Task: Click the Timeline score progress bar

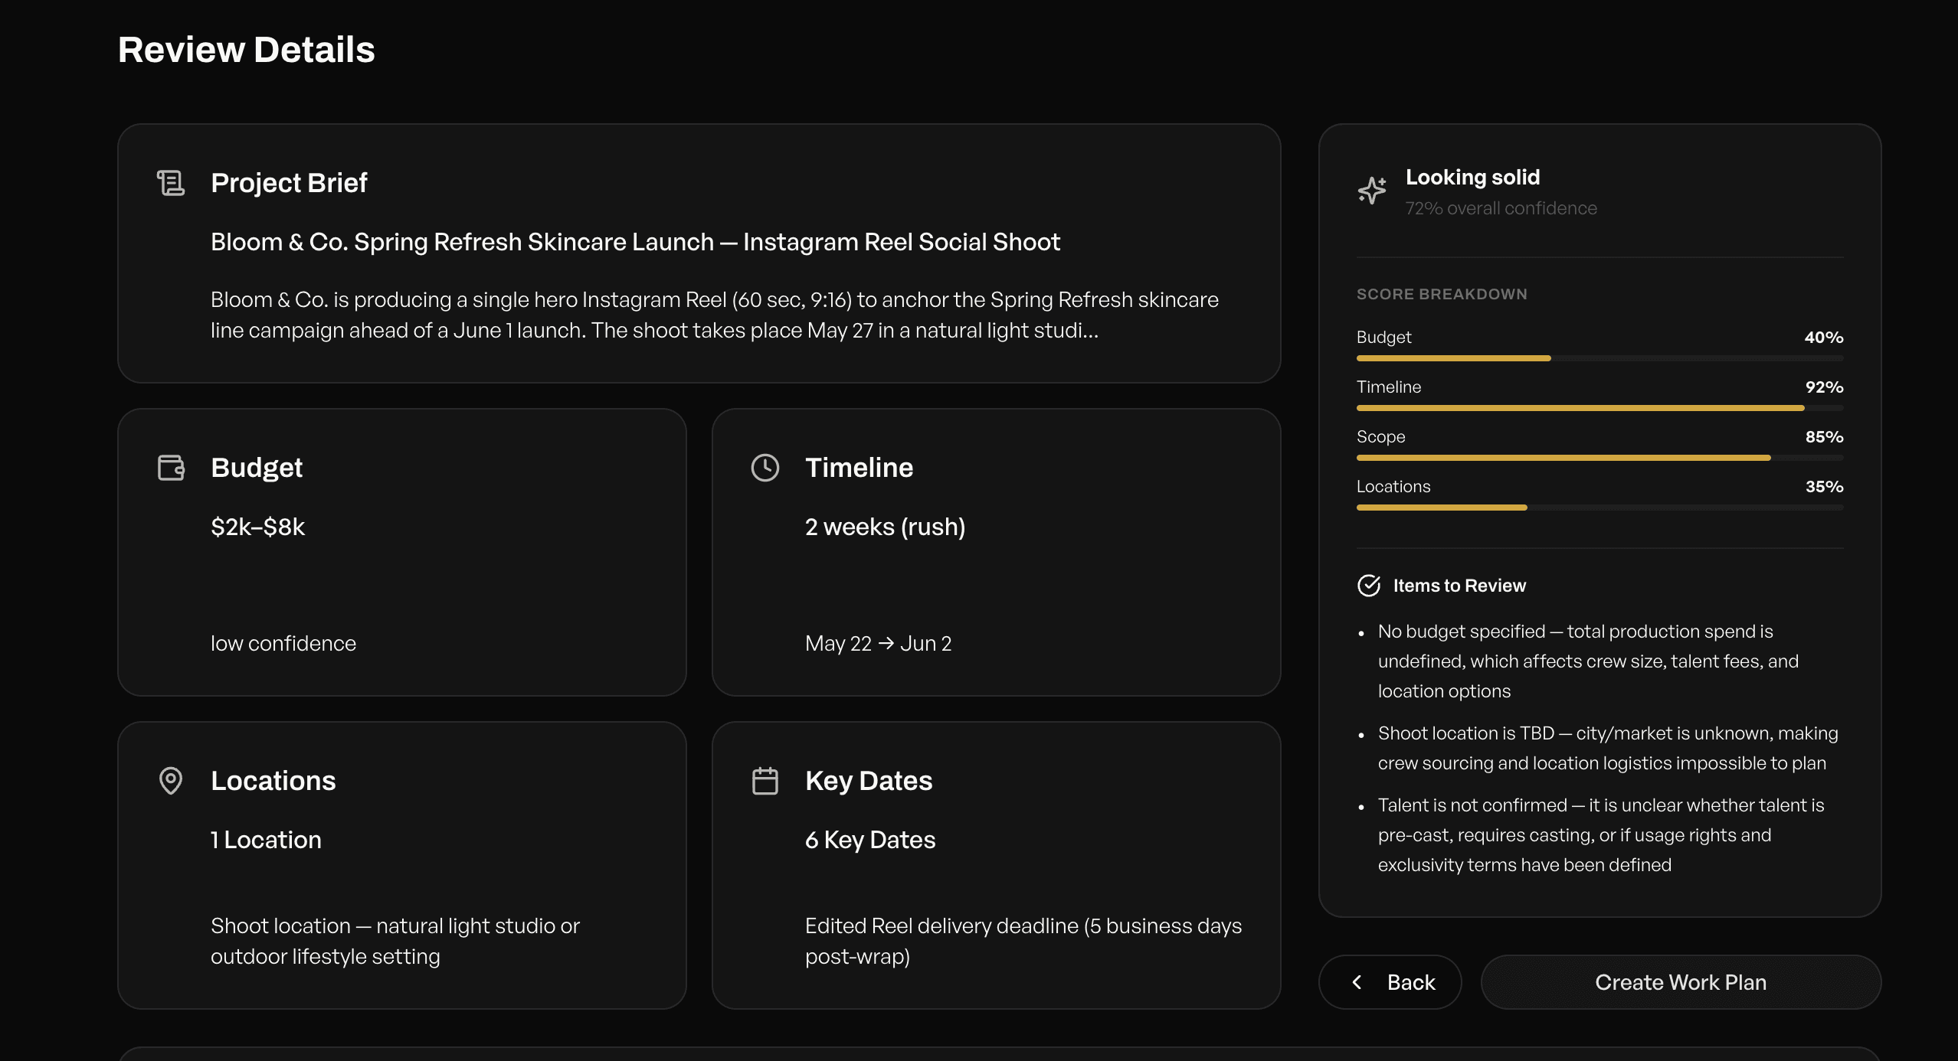Action: pyautogui.click(x=1599, y=408)
